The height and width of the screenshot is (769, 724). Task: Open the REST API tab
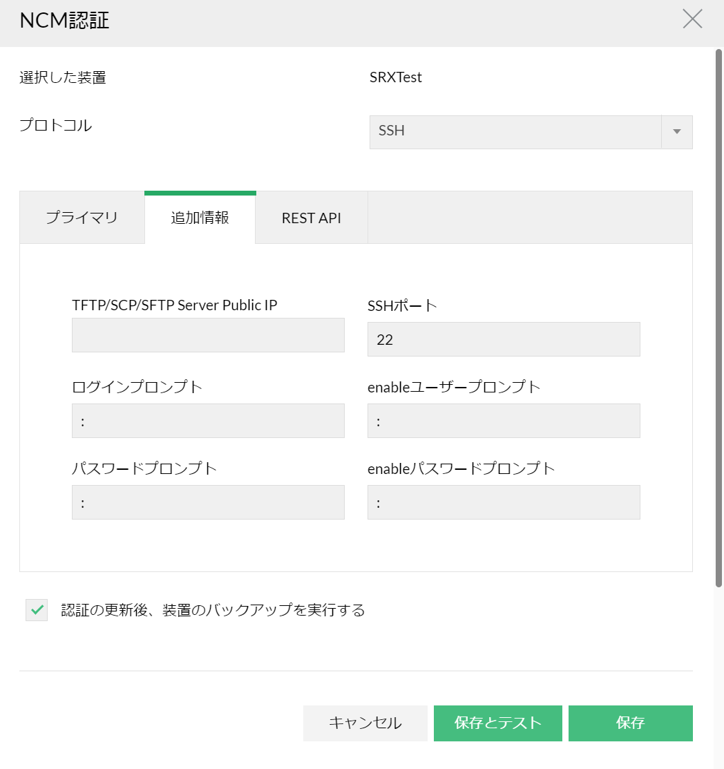(312, 218)
